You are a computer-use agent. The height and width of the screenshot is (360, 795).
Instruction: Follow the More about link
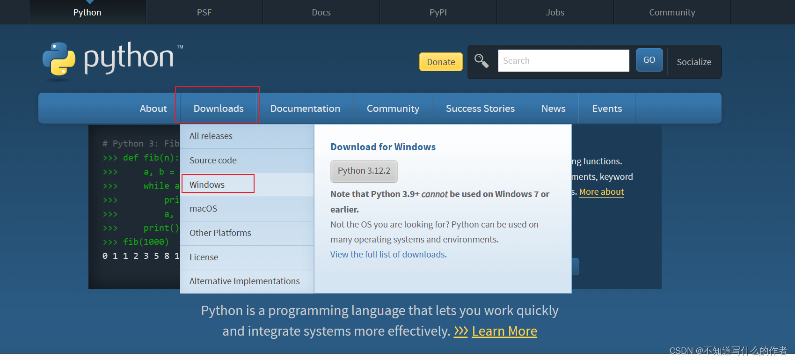pyautogui.click(x=601, y=192)
